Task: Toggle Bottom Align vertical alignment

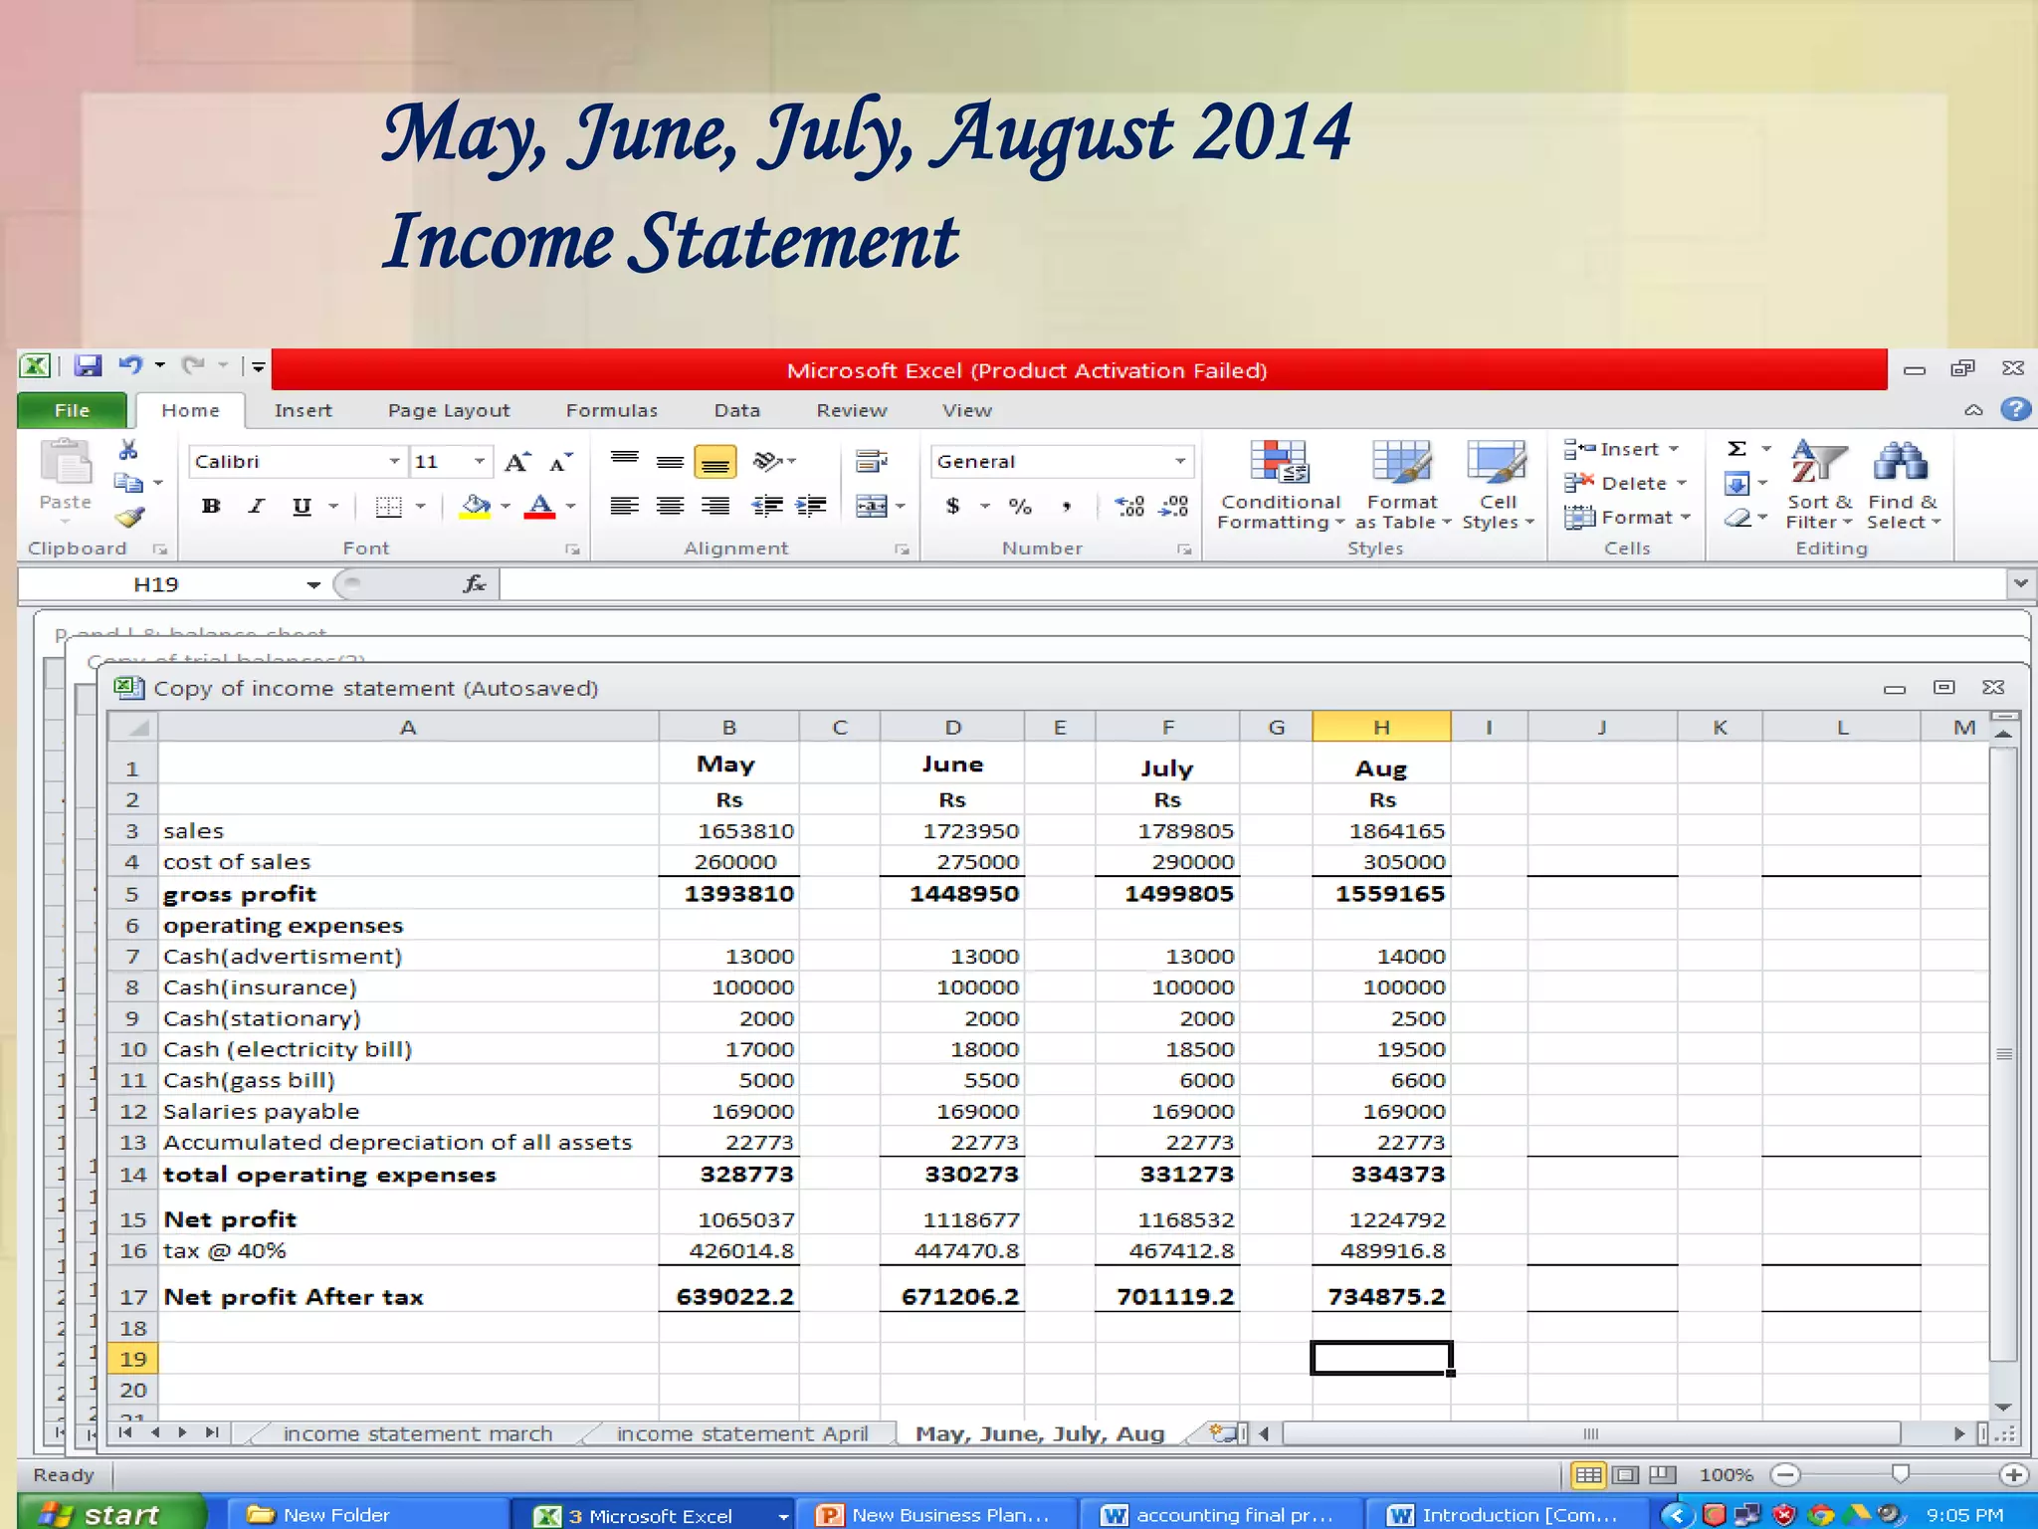Action: coord(714,462)
